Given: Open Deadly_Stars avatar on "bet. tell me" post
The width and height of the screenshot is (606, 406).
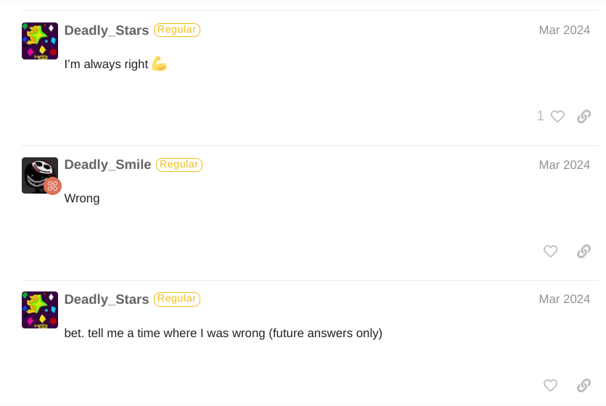Looking at the screenshot, I should [x=40, y=310].
